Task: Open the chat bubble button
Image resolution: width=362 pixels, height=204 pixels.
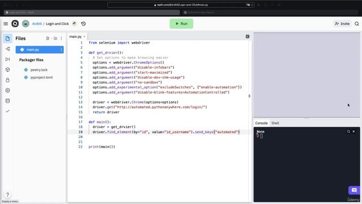Action: click(x=354, y=190)
